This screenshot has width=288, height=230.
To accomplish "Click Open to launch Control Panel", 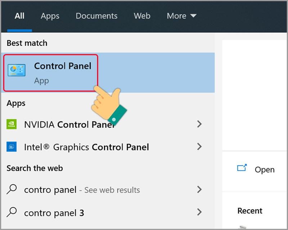I will pos(264,170).
